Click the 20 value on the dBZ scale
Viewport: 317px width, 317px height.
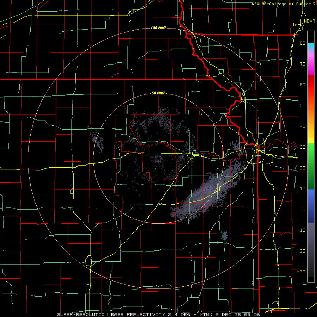click(x=303, y=168)
